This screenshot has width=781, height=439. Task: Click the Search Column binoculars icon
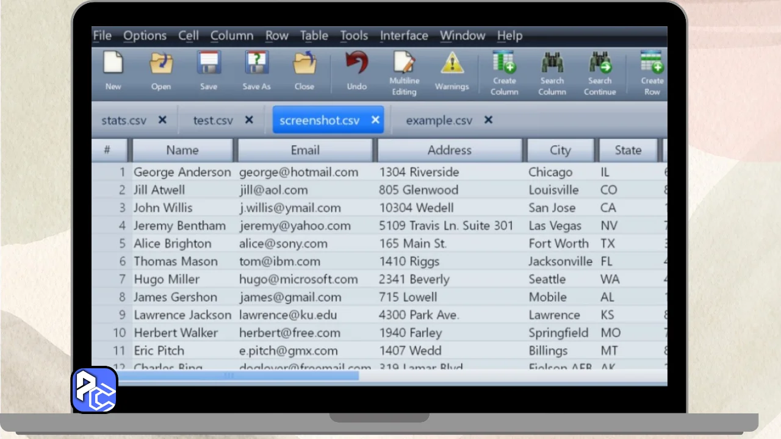click(x=552, y=63)
